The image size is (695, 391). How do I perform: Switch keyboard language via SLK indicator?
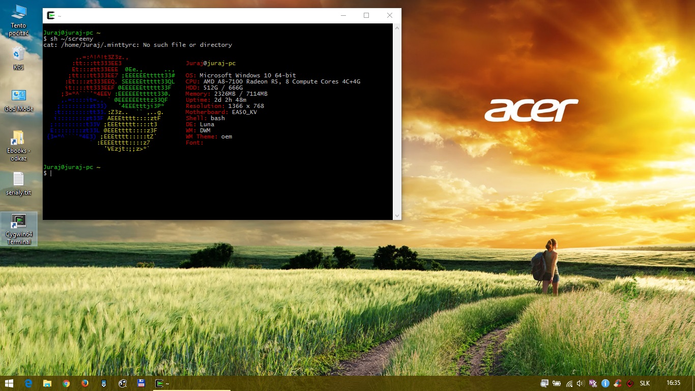(645, 383)
